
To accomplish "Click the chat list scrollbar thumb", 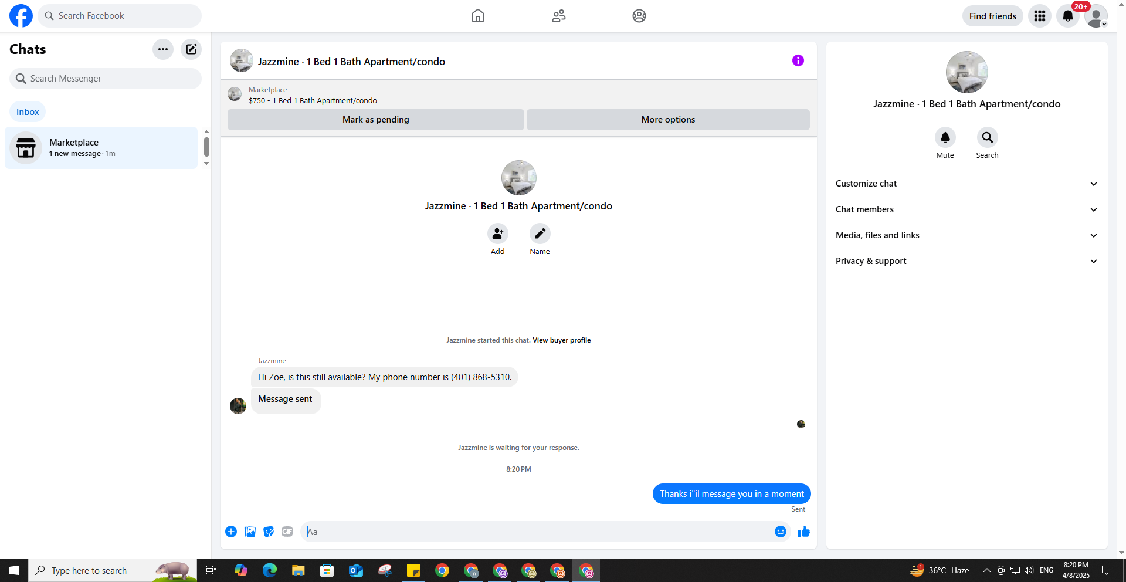I will tap(206, 147).
